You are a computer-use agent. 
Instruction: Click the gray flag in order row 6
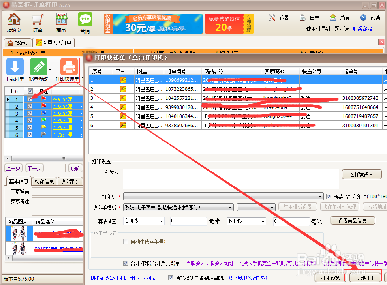[x=44, y=135]
